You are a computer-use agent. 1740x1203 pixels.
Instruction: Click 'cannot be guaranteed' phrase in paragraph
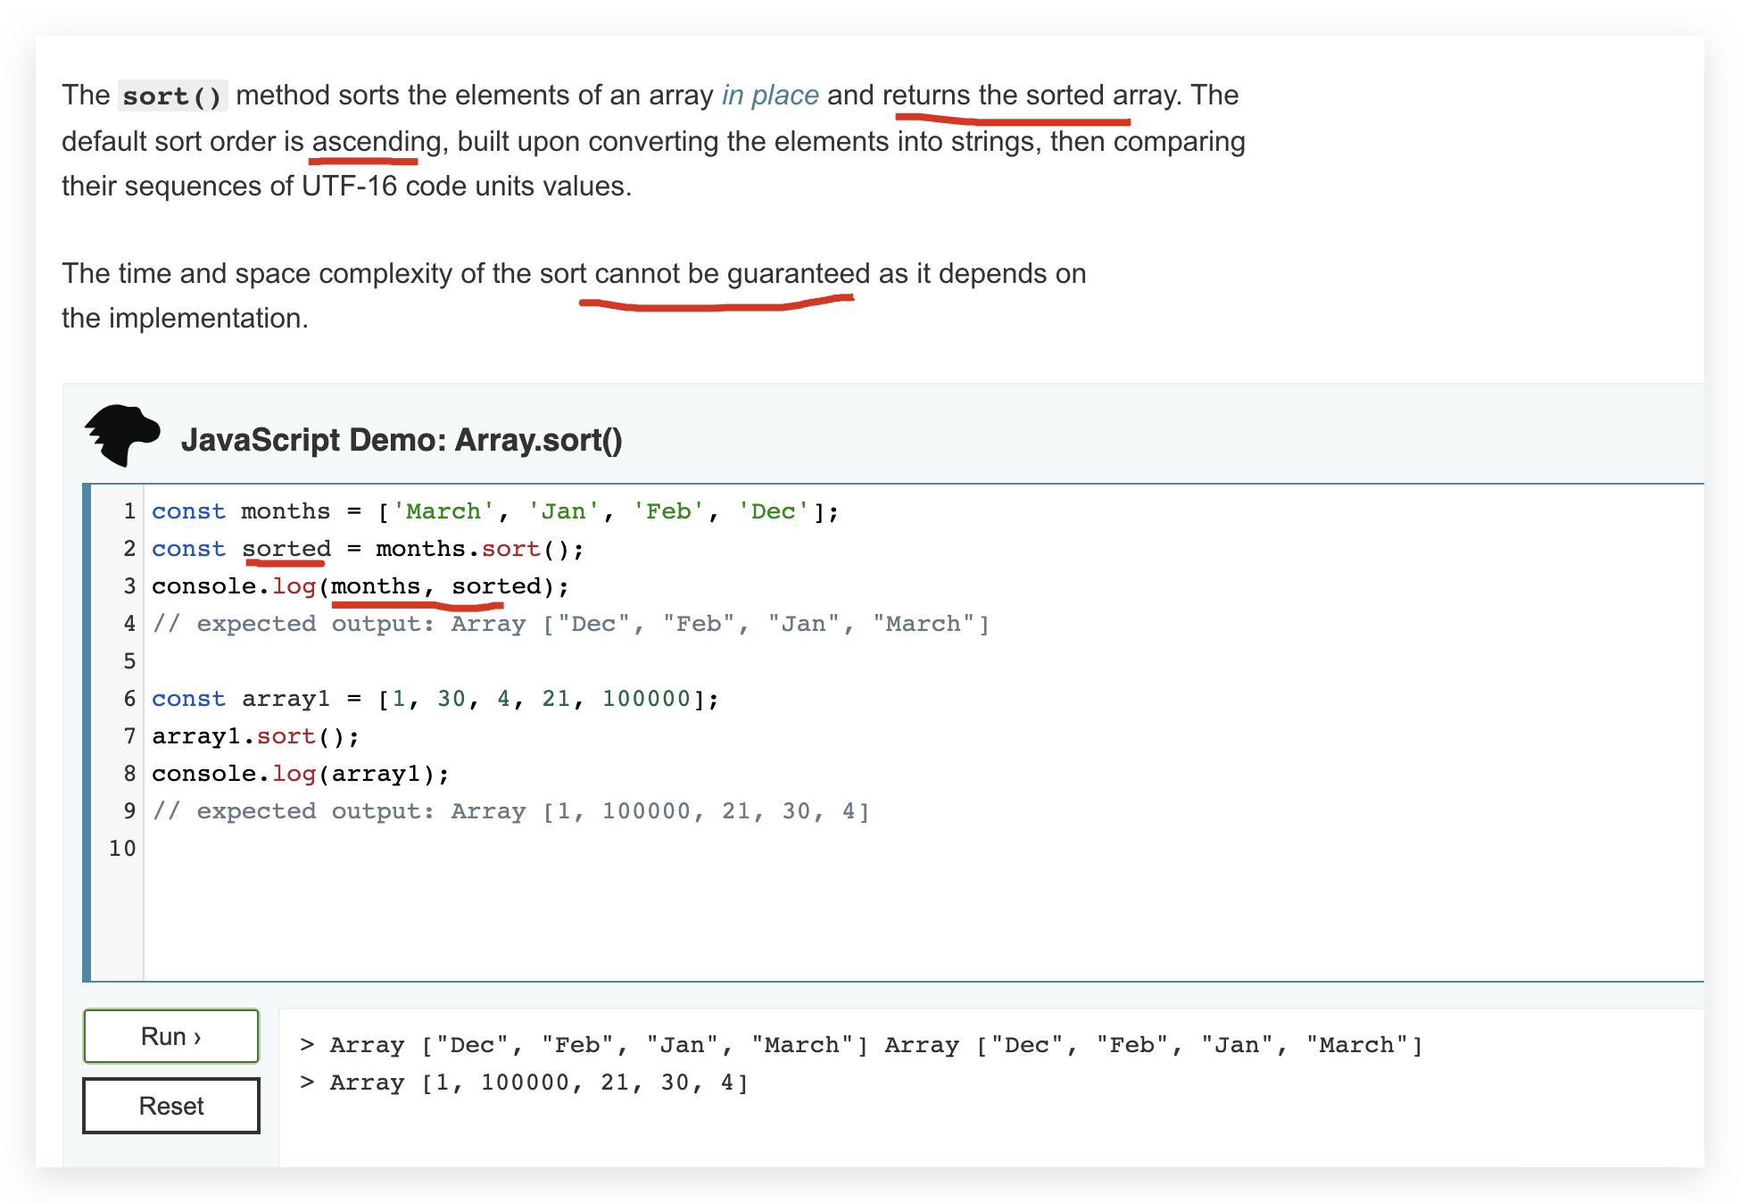click(733, 273)
